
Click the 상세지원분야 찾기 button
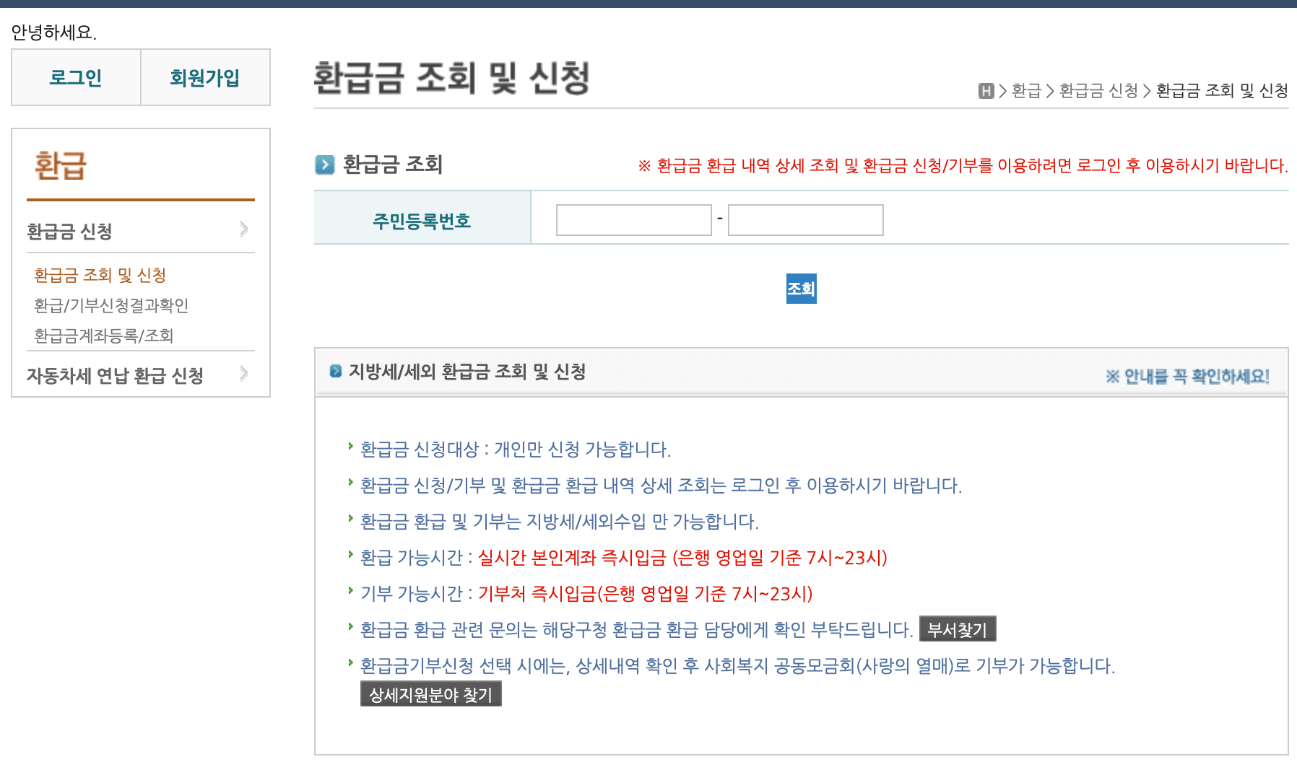431,694
